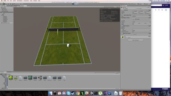This screenshot has width=171, height=96.
Task: Open the Shader dropdown for ball material
Action: point(139,38)
